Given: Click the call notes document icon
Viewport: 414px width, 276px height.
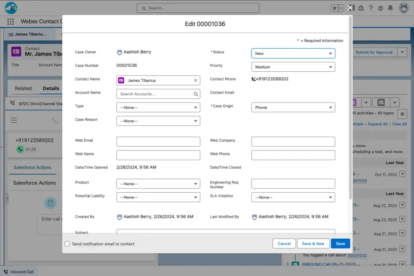Looking at the screenshot, I should point(50,203).
